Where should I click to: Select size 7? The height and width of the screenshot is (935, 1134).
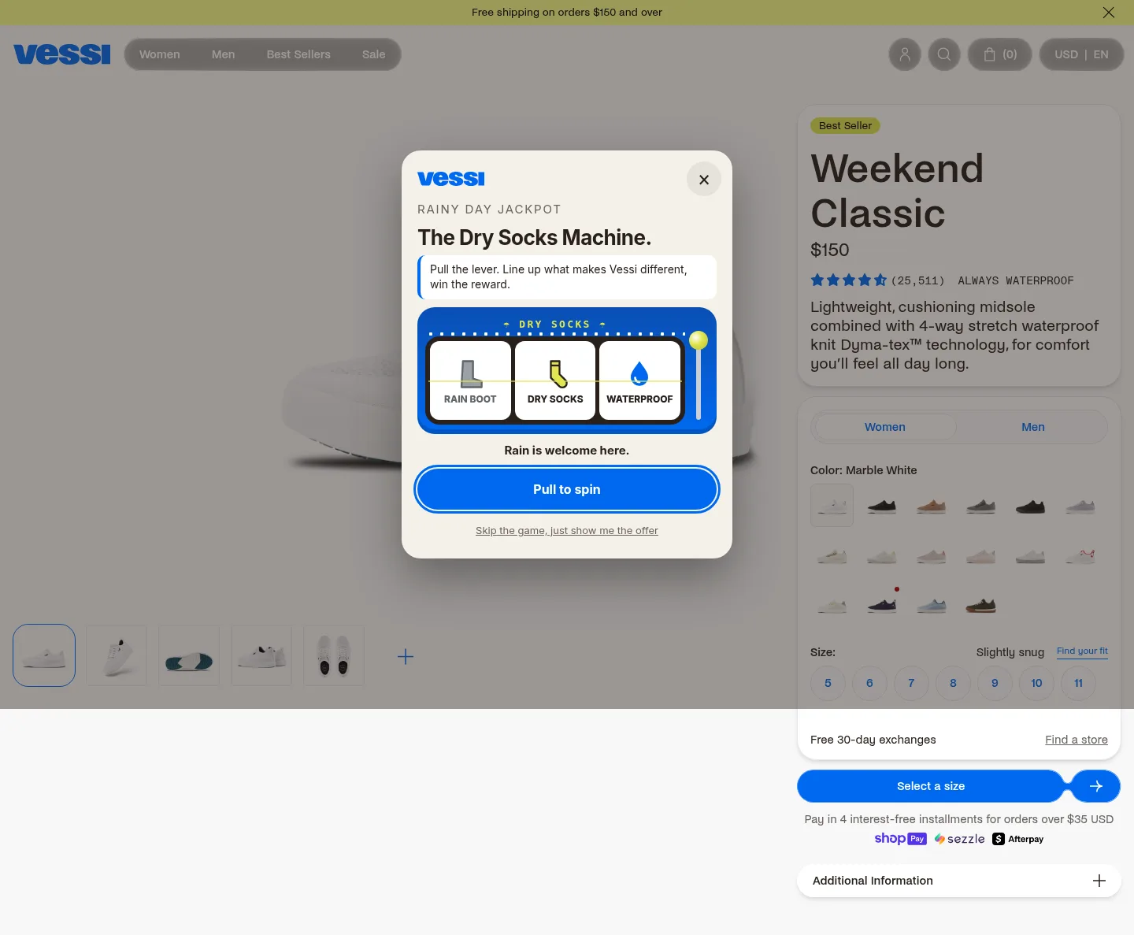point(911,683)
